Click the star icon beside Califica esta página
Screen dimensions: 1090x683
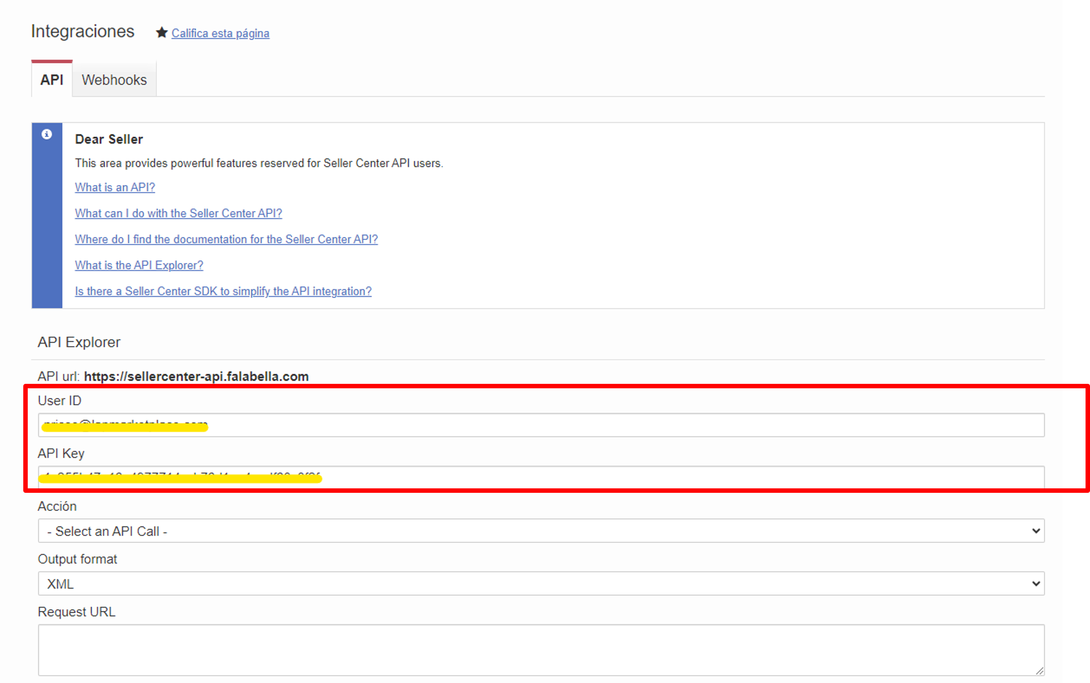pyautogui.click(x=161, y=33)
